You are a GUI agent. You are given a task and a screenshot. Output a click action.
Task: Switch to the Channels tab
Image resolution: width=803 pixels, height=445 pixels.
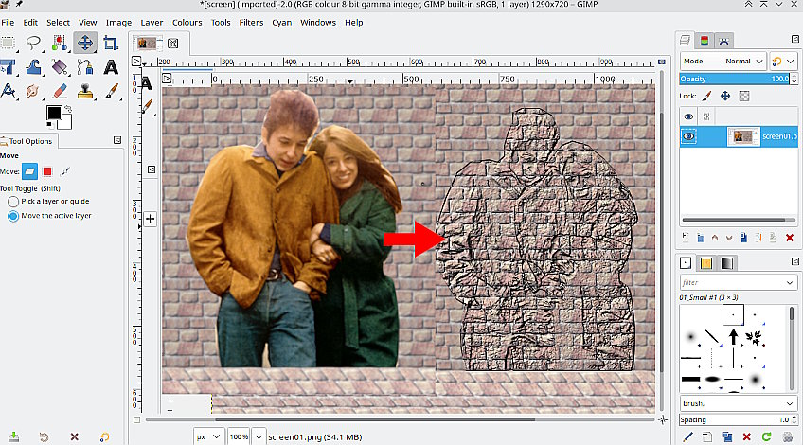(704, 40)
